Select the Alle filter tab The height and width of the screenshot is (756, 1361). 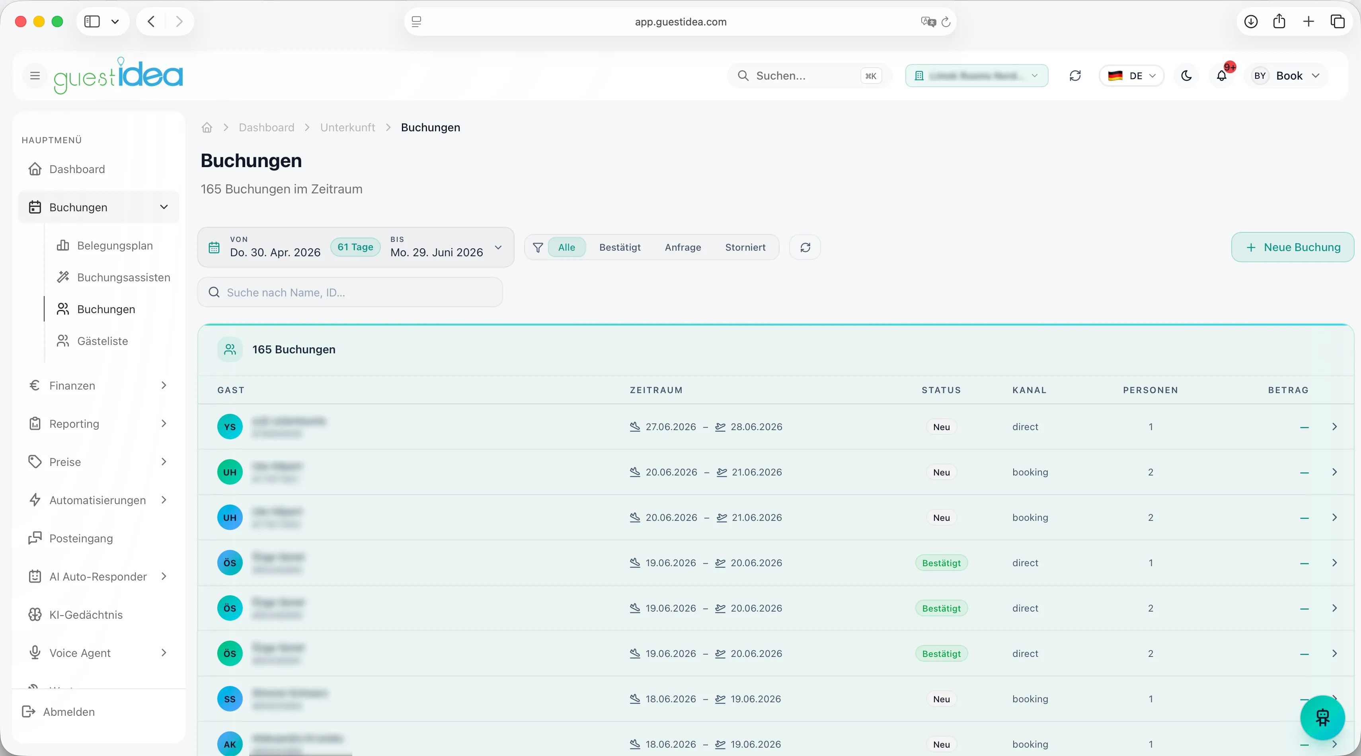pos(566,247)
